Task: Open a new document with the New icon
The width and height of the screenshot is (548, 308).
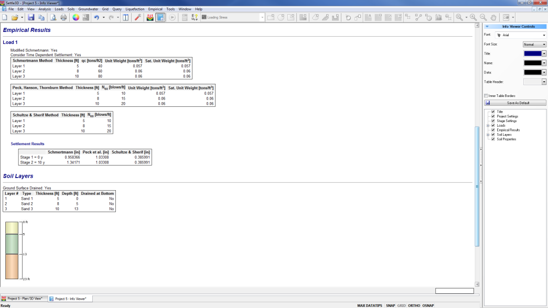Action: point(5,17)
